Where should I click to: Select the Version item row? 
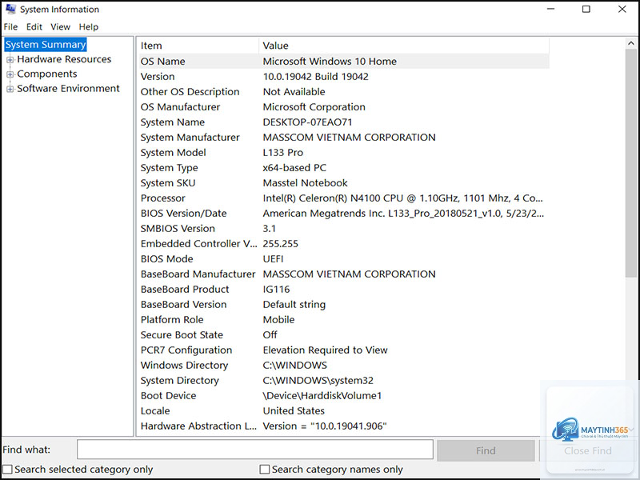tap(158, 77)
